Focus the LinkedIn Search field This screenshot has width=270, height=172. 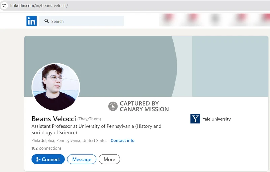(x=82, y=21)
